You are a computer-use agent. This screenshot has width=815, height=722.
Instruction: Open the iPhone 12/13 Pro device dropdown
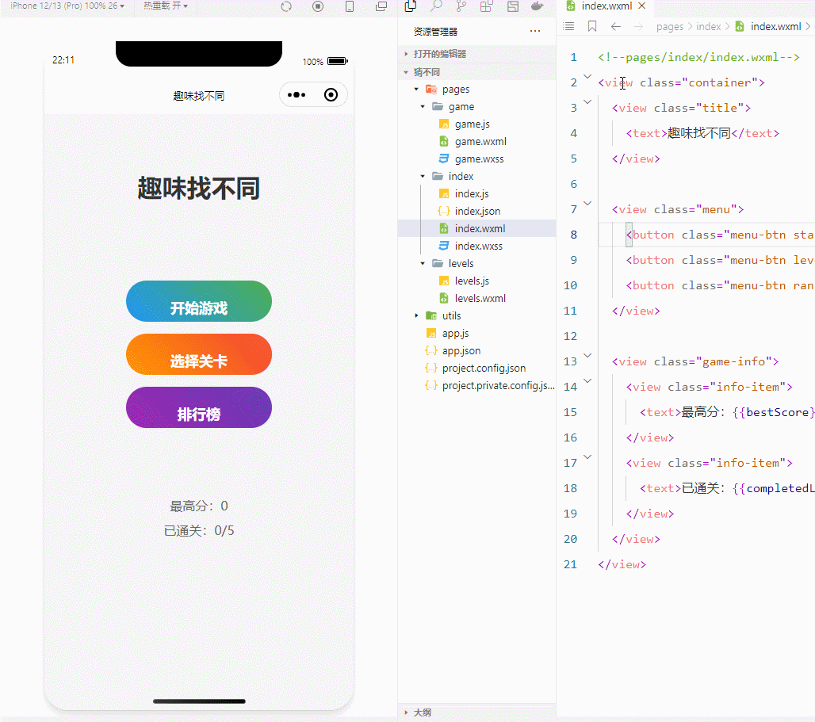point(67,6)
